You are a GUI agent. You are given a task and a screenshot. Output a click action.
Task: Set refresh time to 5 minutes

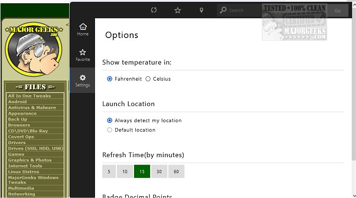[109, 172]
